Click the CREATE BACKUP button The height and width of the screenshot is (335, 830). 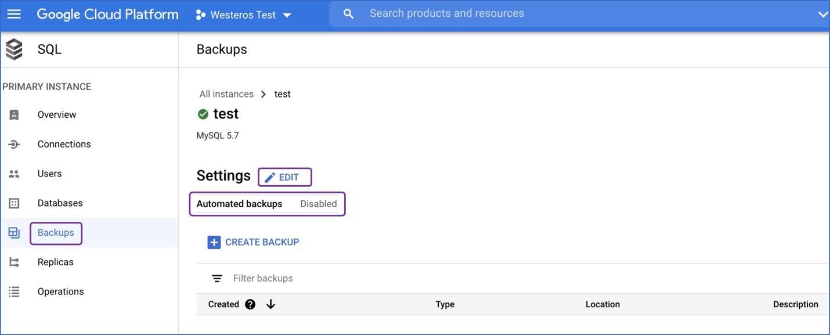pos(254,242)
